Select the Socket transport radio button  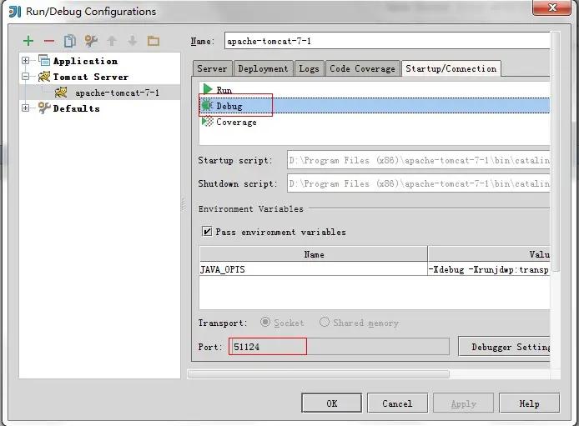point(265,322)
